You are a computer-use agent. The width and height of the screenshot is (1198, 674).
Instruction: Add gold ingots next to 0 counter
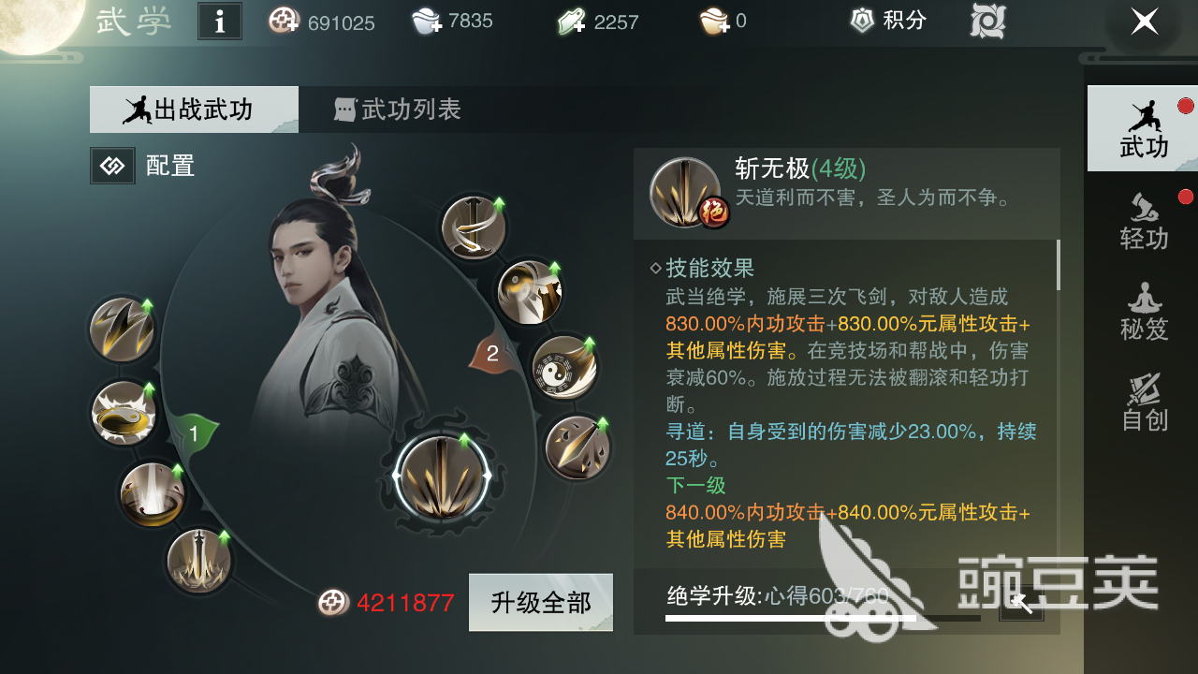pos(716,22)
